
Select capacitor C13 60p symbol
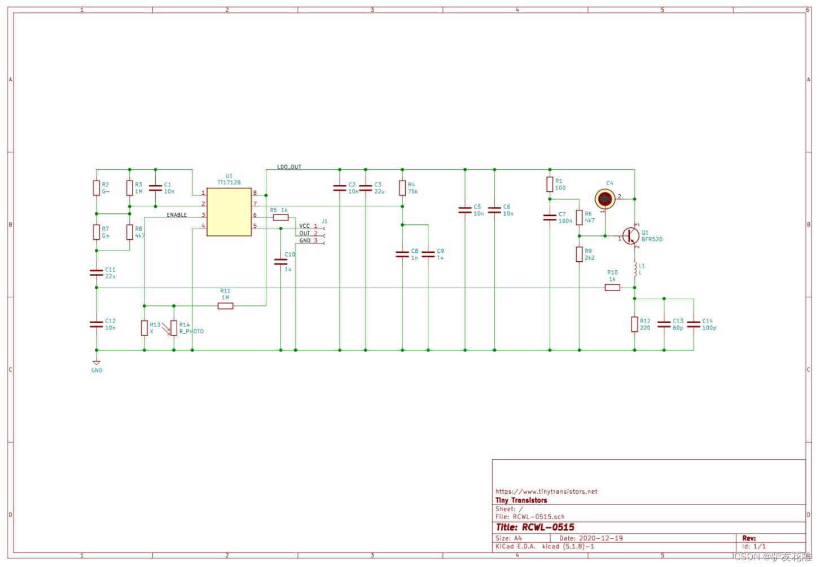(x=664, y=324)
